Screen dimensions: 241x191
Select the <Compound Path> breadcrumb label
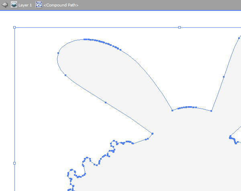point(61,5)
